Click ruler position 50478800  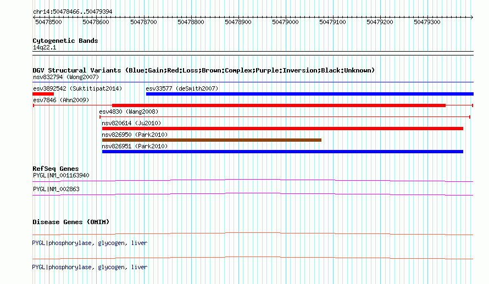click(191, 22)
